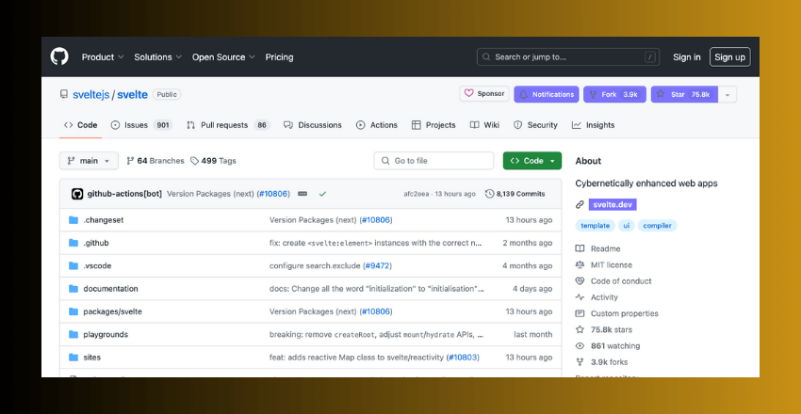Open the Solutions dropdown menu
The width and height of the screenshot is (801, 414).
click(x=158, y=57)
